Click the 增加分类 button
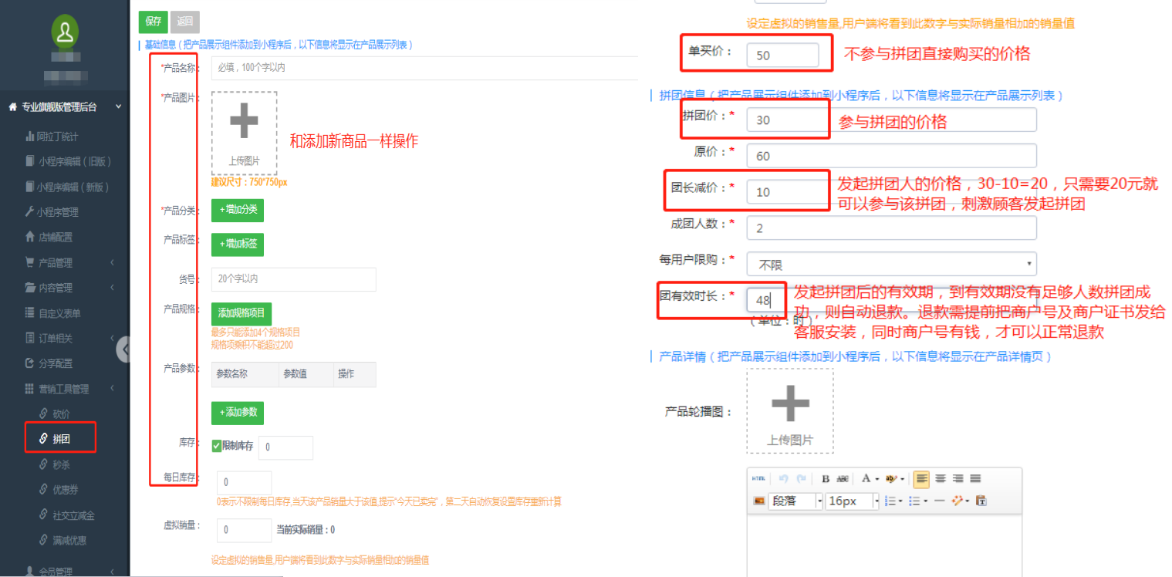This screenshot has width=1172, height=577. pos(238,210)
